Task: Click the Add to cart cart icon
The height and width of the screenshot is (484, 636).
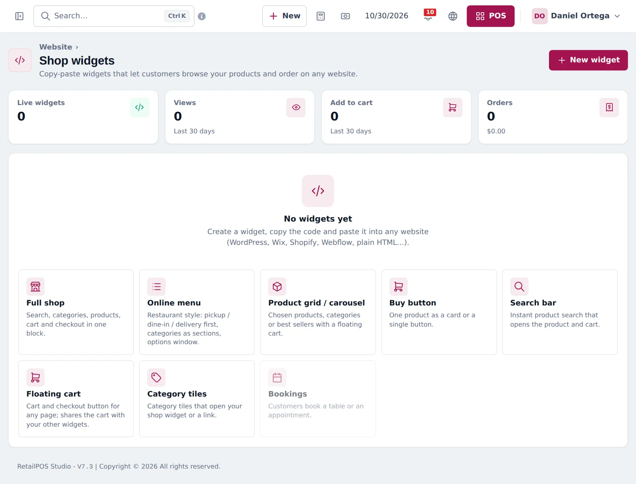Action: point(452,107)
